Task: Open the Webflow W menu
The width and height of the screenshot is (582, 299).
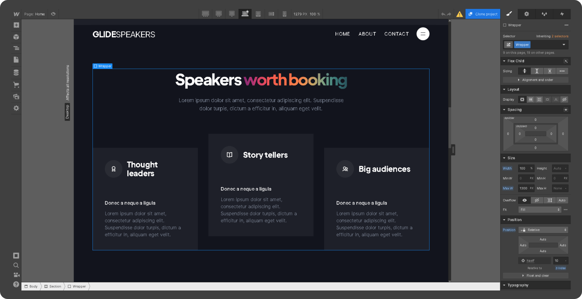Action: (16, 14)
